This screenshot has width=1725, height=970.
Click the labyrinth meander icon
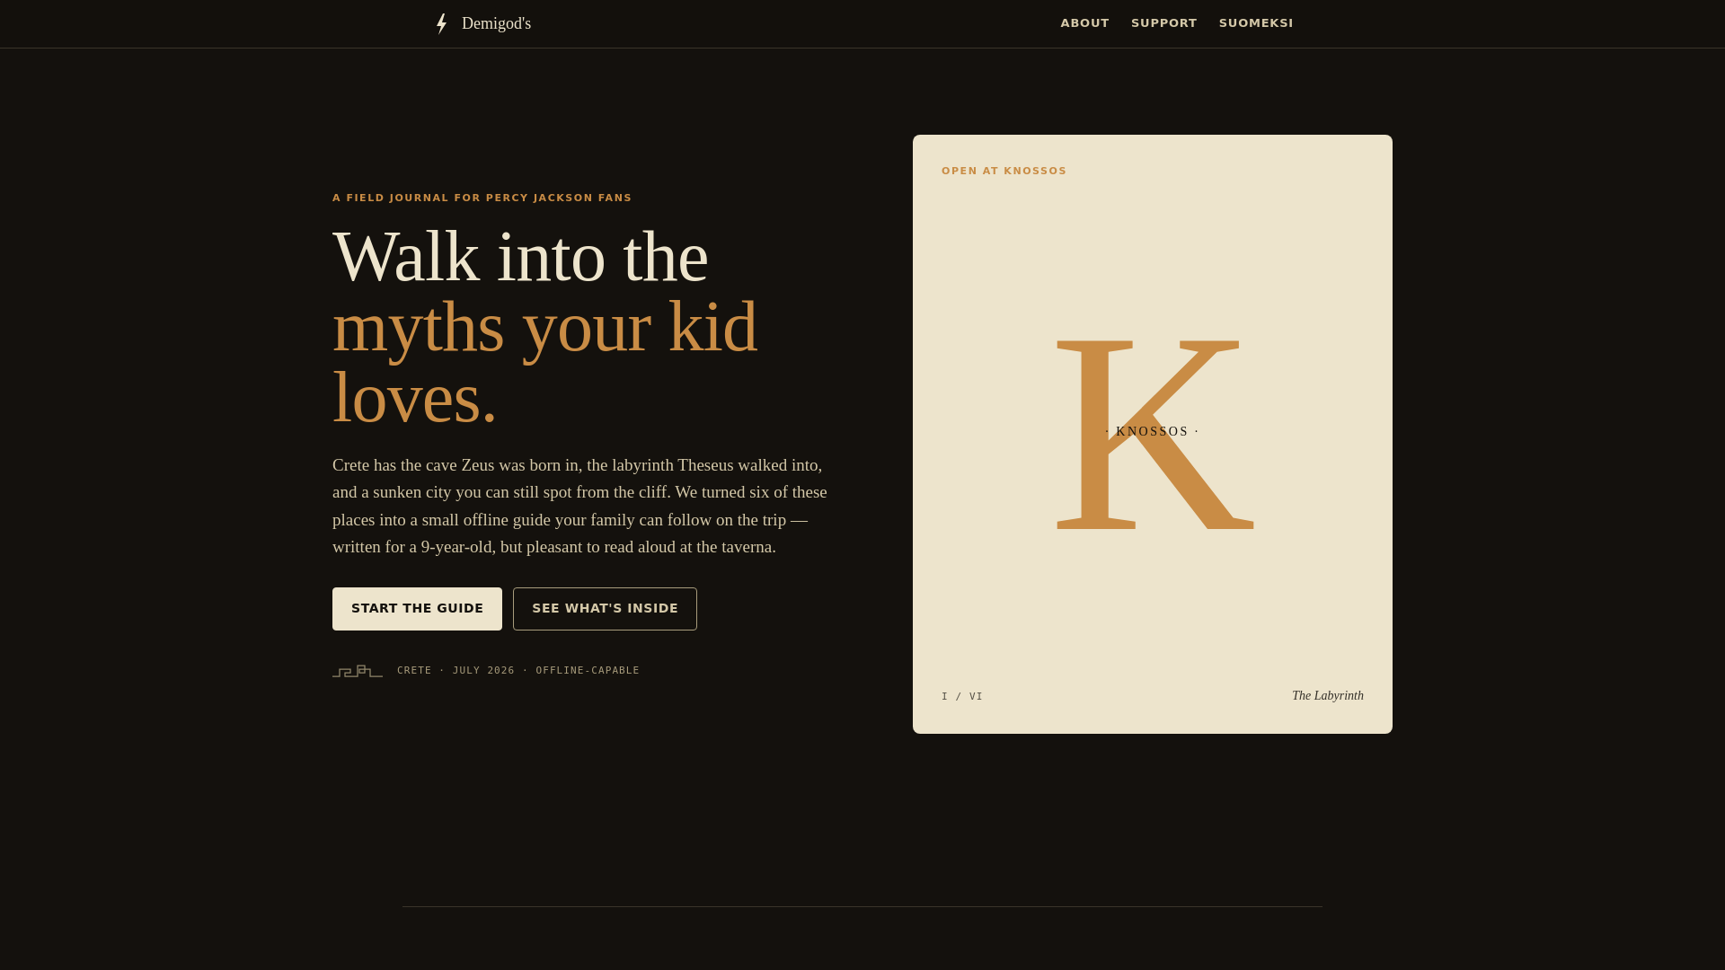click(x=358, y=671)
